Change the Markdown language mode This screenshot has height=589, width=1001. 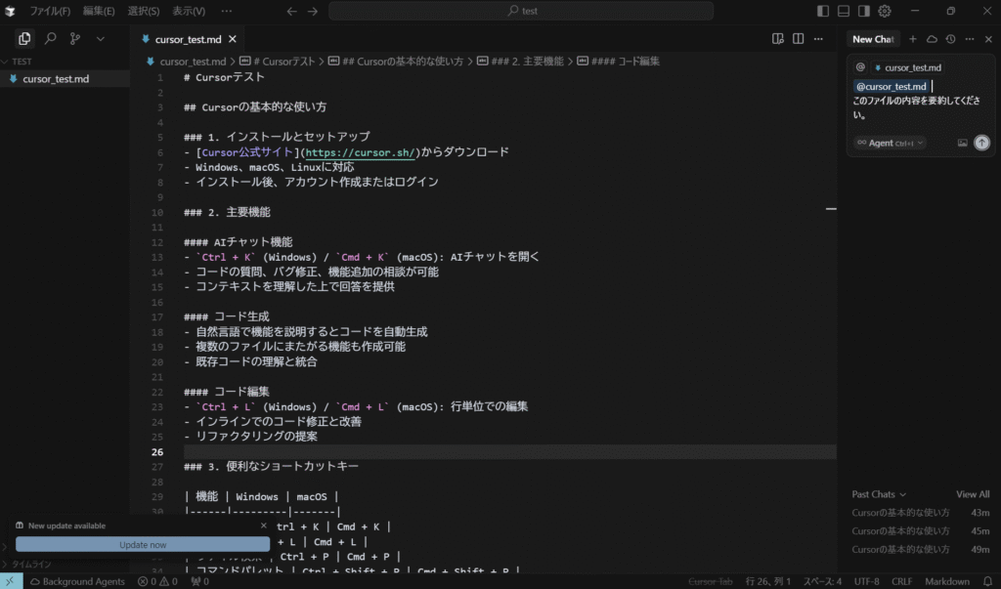click(946, 581)
